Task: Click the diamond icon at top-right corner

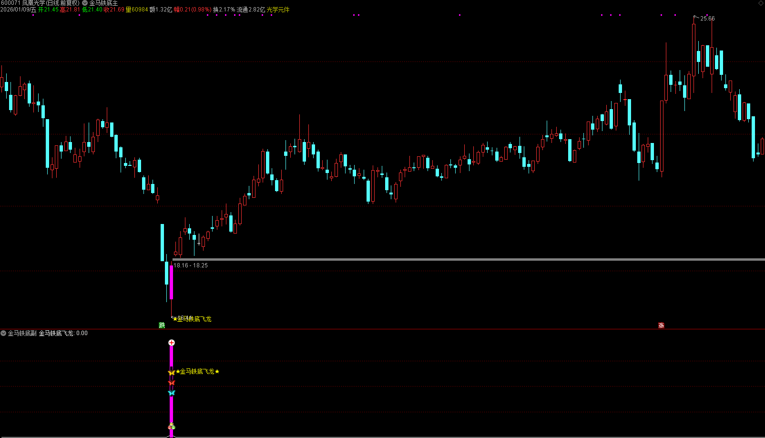Action: [x=761, y=3]
